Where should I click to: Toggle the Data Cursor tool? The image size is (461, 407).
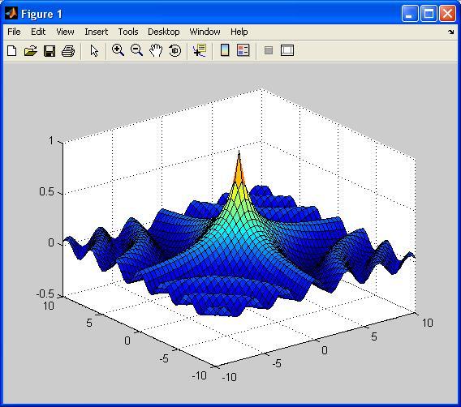click(200, 50)
